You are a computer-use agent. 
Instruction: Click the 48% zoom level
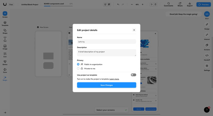coord(137,5)
